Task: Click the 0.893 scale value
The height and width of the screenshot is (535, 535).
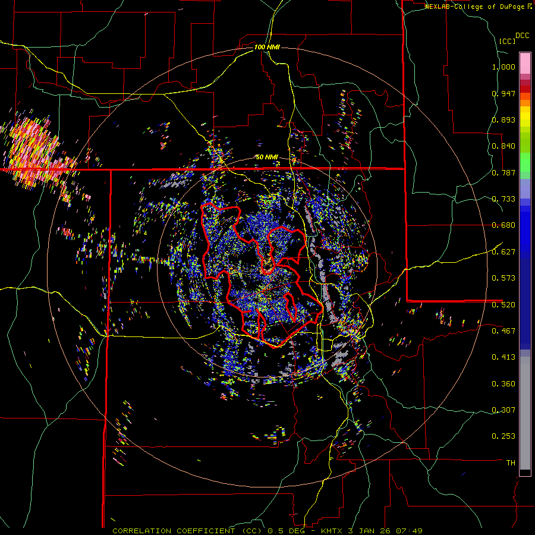Action: tap(503, 119)
